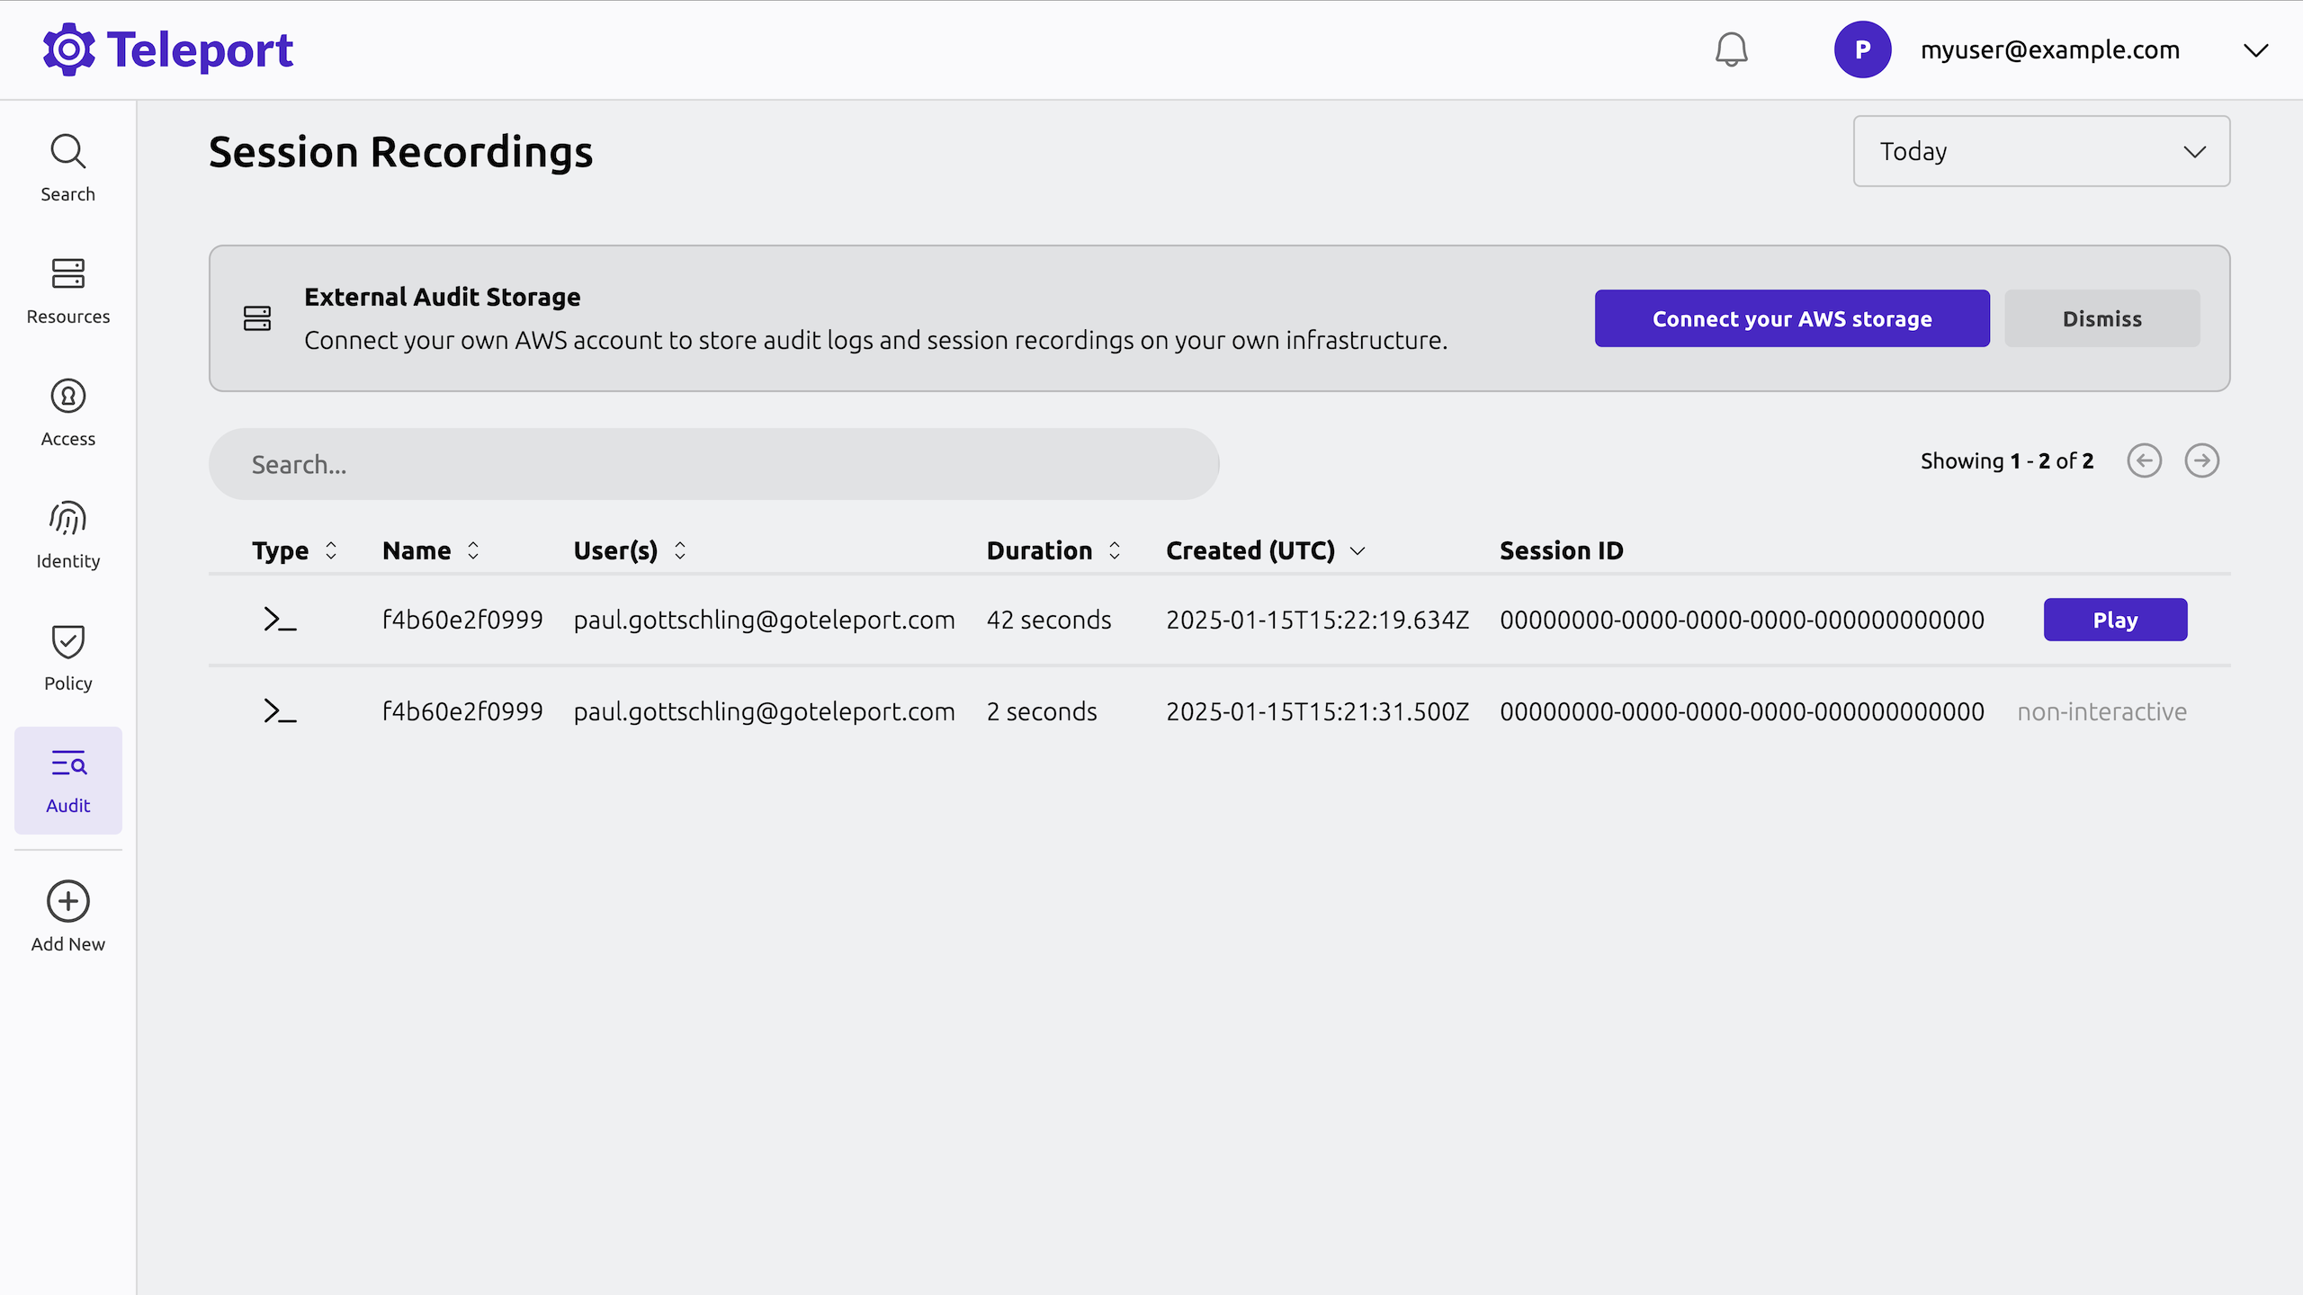Go to previous page of results

[x=2144, y=460]
